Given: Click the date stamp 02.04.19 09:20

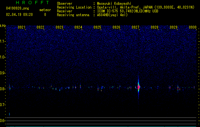Looking at the screenshot, I should (x=19, y=15).
